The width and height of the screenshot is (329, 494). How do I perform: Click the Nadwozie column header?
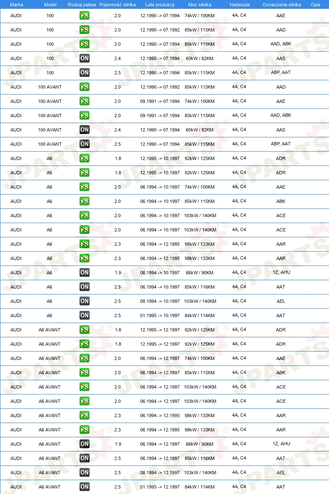(239, 5)
